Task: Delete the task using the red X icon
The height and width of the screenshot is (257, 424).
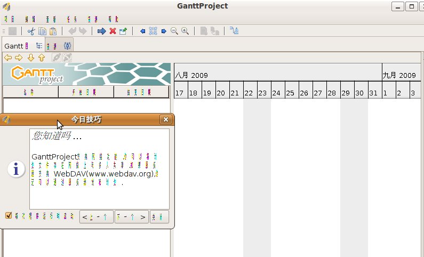Action: point(113,31)
